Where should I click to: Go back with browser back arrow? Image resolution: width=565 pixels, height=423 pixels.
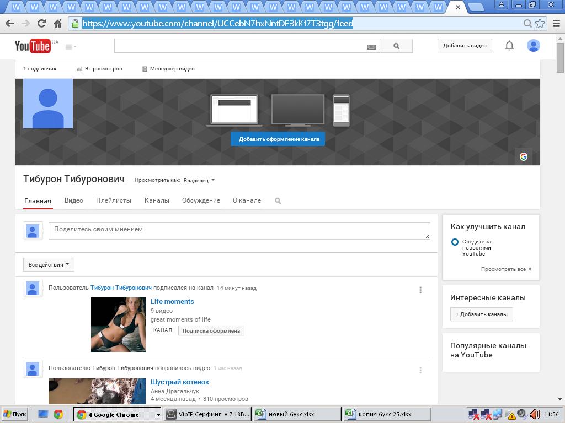(x=10, y=24)
